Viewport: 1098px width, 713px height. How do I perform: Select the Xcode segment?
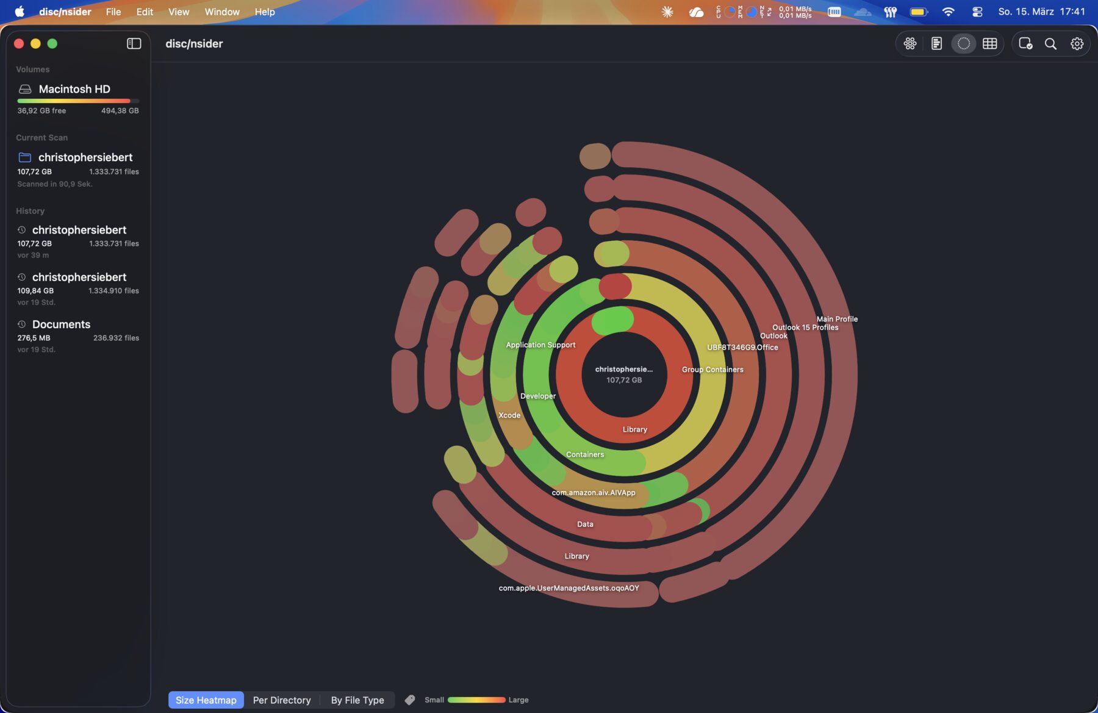tap(509, 415)
